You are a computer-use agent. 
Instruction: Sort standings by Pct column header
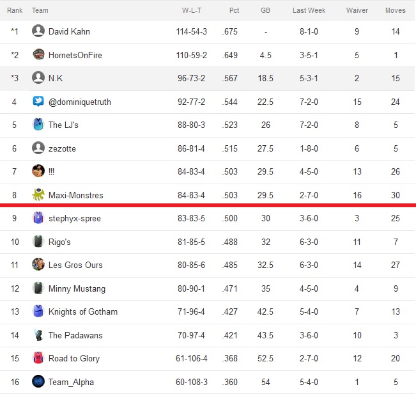(x=234, y=10)
